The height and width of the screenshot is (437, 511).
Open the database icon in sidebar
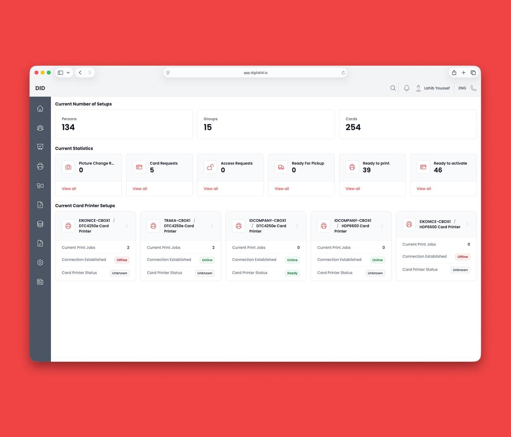(40, 224)
